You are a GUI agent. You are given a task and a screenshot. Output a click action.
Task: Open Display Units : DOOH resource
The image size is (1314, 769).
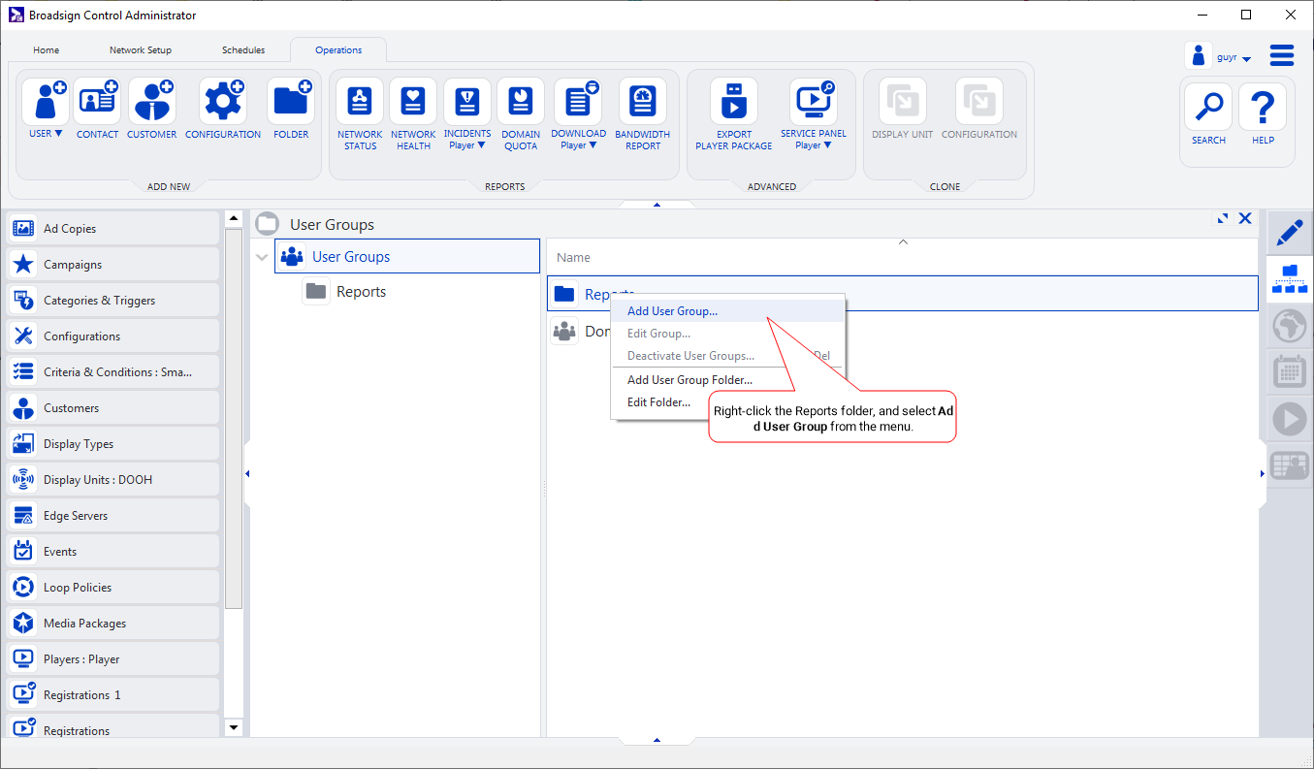coord(112,480)
